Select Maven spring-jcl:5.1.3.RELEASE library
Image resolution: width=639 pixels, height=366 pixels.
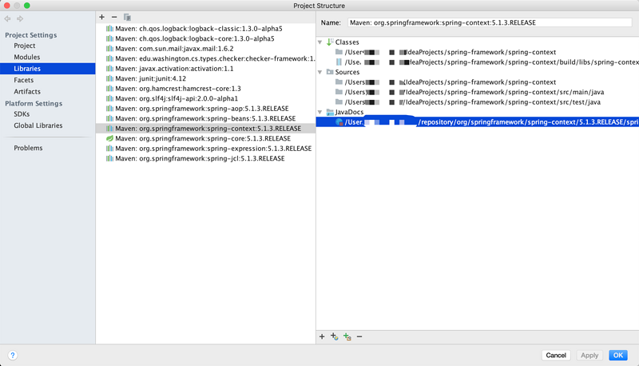pyautogui.click(x=206, y=158)
